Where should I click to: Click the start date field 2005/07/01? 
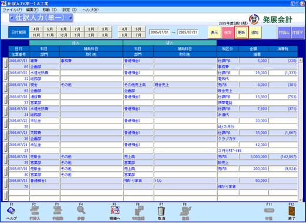159,32
